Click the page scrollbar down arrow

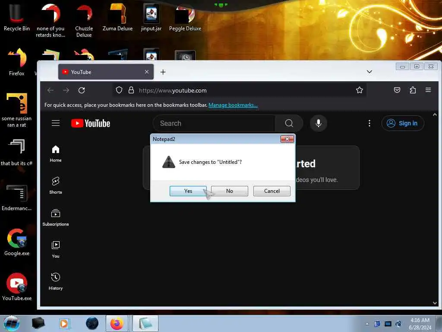(x=435, y=303)
